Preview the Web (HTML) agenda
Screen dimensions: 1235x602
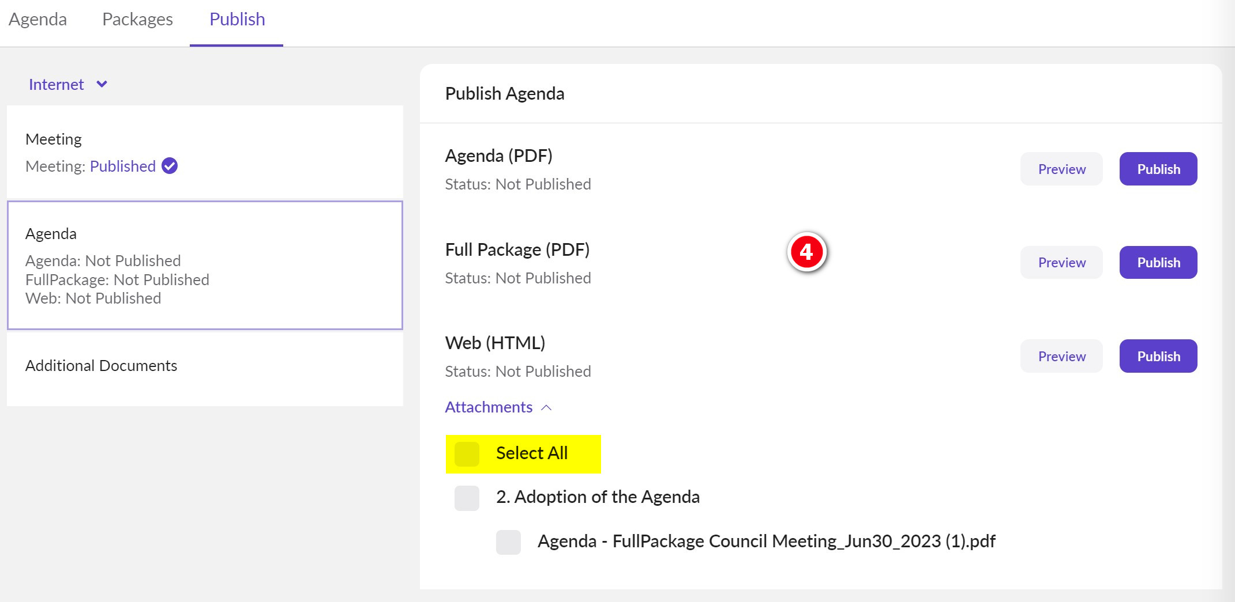point(1061,356)
